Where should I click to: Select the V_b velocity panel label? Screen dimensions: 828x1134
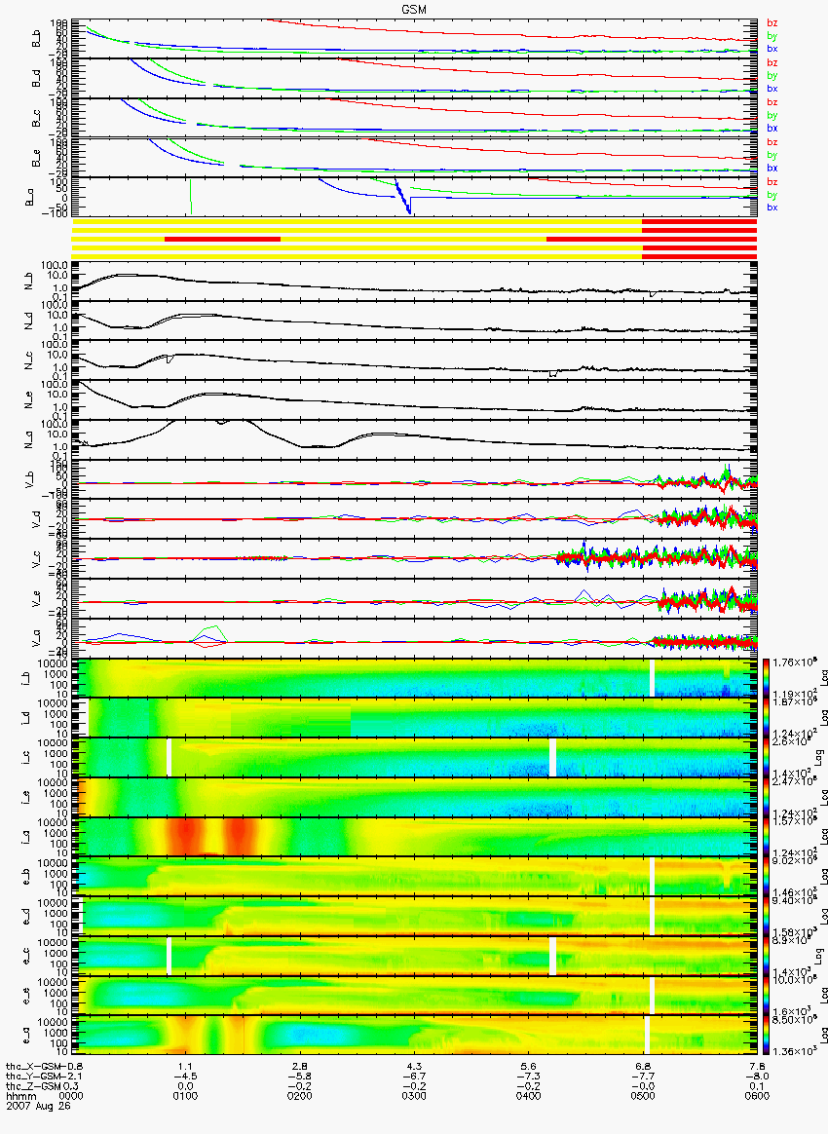pyautogui.click(x=30, y=478)
